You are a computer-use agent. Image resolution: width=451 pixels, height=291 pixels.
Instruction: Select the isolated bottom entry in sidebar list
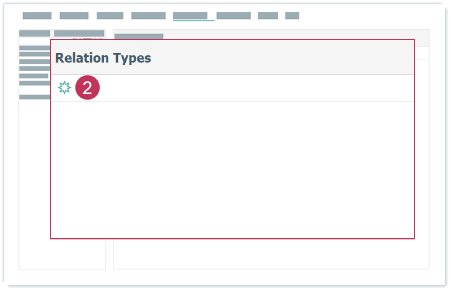click(34, 97)
